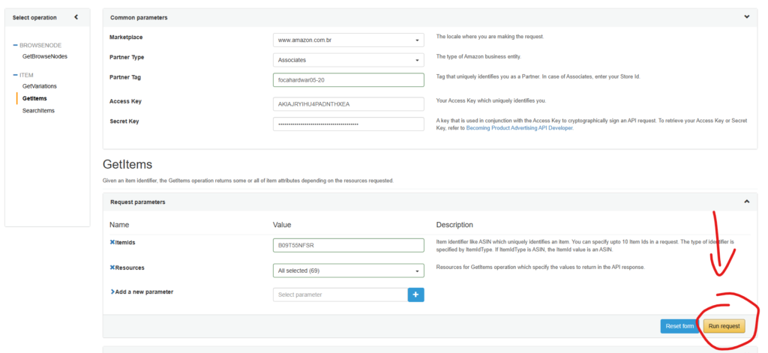Click the Resources for GetItems operation description
768x353 pixels.
pyautogui.click(x=540, y=268)
